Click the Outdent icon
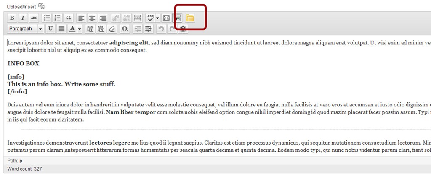This screenshot has height=179, width=431. click(x=138, y=29)
